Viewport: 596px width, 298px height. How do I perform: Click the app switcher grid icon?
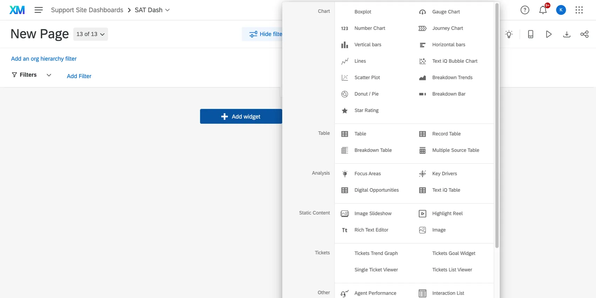pos(579,10)
